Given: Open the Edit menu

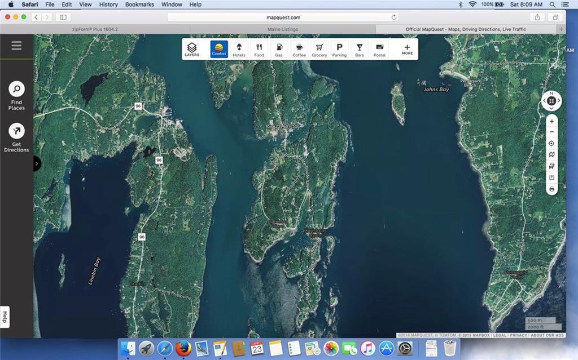Looking at the screenshot, I should pos(67,5).
